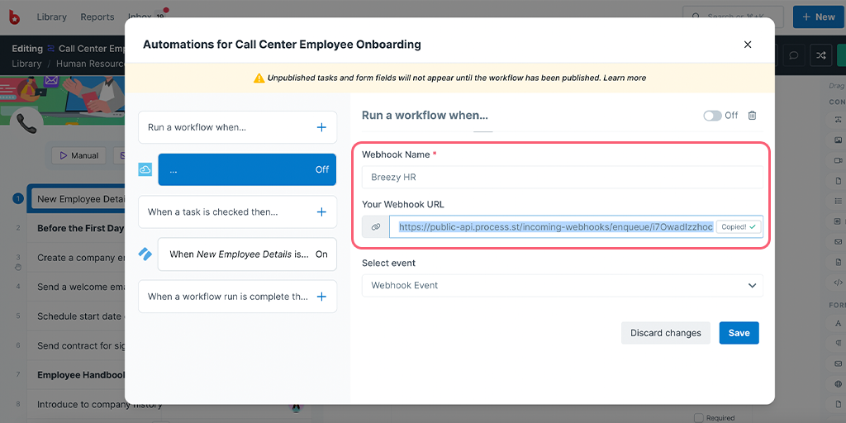Open the Learn more link in the warning banner
Screen dimensions: 846x423
click(625, 78)
